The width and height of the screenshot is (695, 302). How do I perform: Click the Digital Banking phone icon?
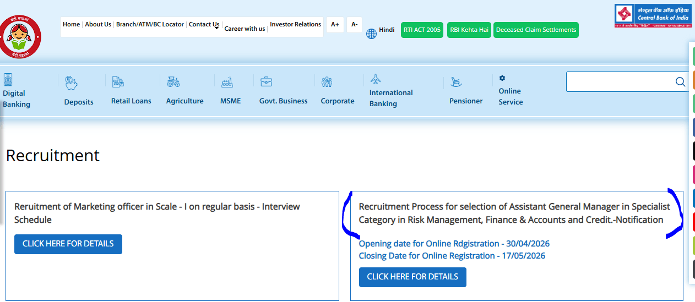pyautogui.click(x=8, y=79)
